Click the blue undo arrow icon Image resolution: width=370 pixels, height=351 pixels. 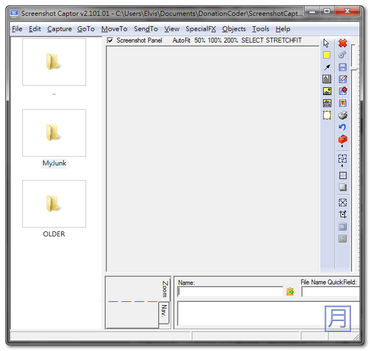343,127
